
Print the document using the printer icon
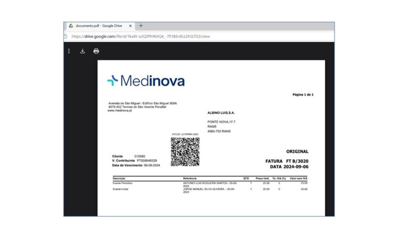[96, 51]
